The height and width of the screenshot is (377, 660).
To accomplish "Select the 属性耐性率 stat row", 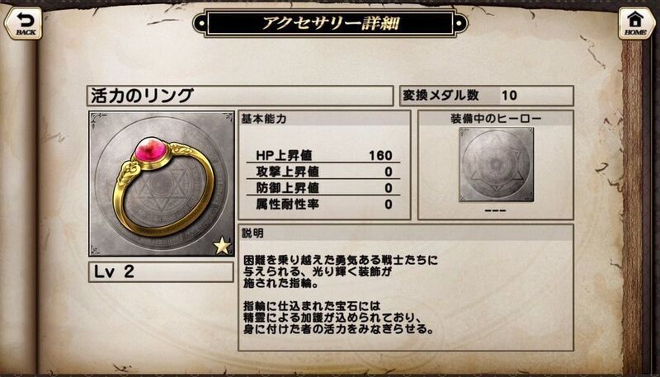I will [323, 204].
